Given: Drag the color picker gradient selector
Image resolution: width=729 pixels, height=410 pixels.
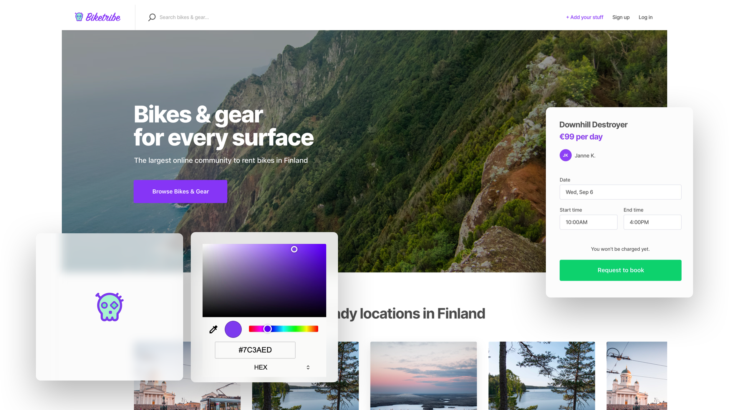Looking at the screenshot, I should pyautogui.click(x=294, y=249).
